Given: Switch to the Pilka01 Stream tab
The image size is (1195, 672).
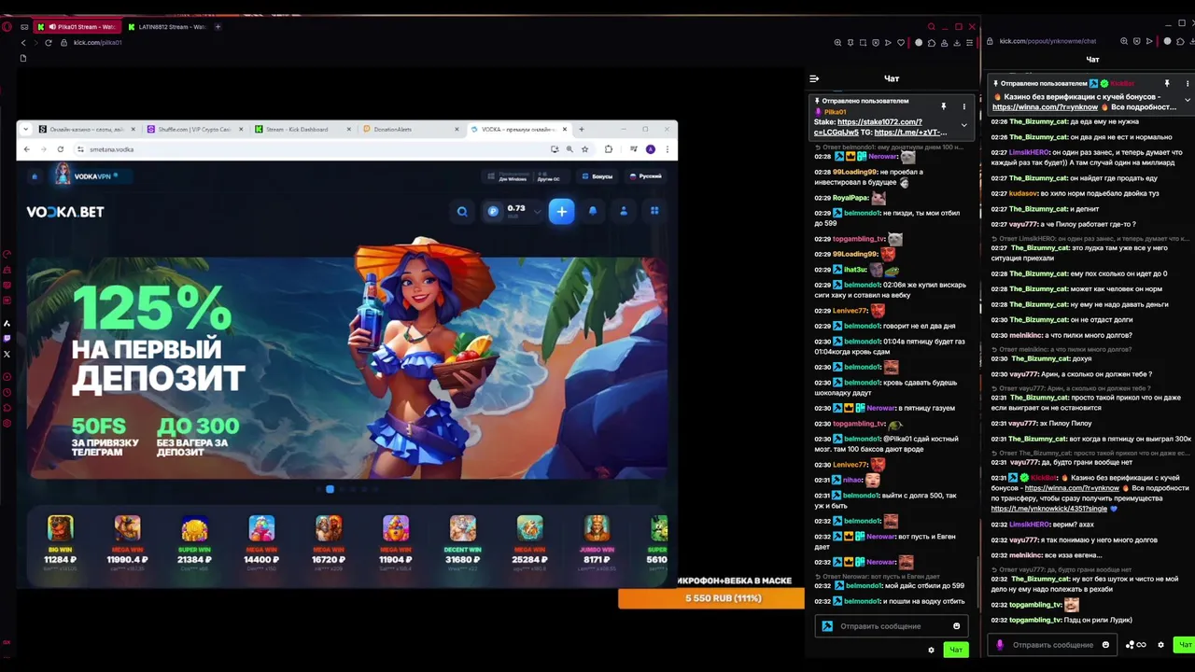Looking at the screenshot, I should (x=79, y=27).
